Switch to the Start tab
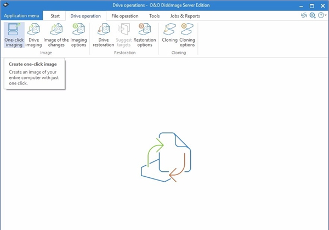 click(55, 16)
